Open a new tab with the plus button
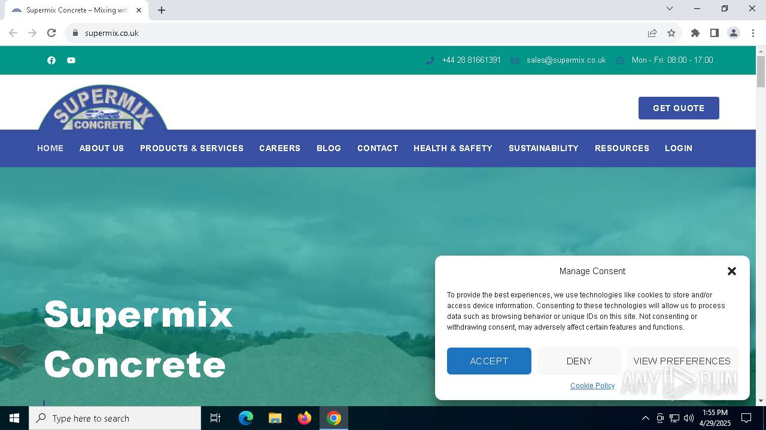 (x=162, y=10)
